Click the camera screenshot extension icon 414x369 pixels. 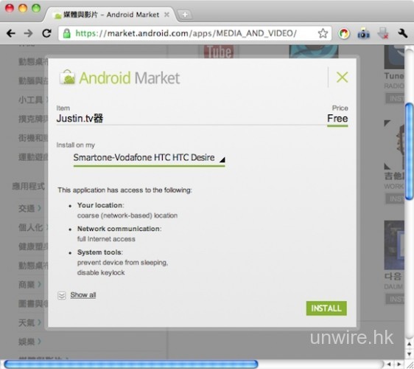pyautogui.click(x=363, y=34)
